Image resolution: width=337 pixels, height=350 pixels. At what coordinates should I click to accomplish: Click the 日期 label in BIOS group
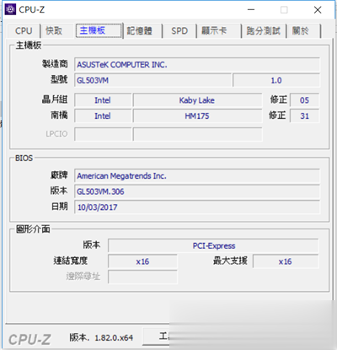(59, 207)
